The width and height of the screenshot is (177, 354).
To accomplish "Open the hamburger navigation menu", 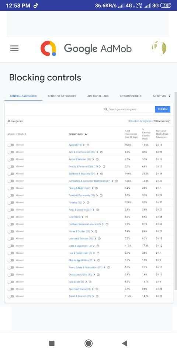I will click(x=14, y=48).
